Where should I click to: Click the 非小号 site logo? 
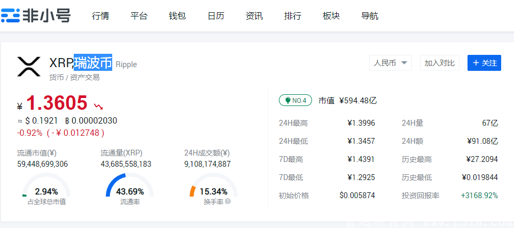[35, 15]
